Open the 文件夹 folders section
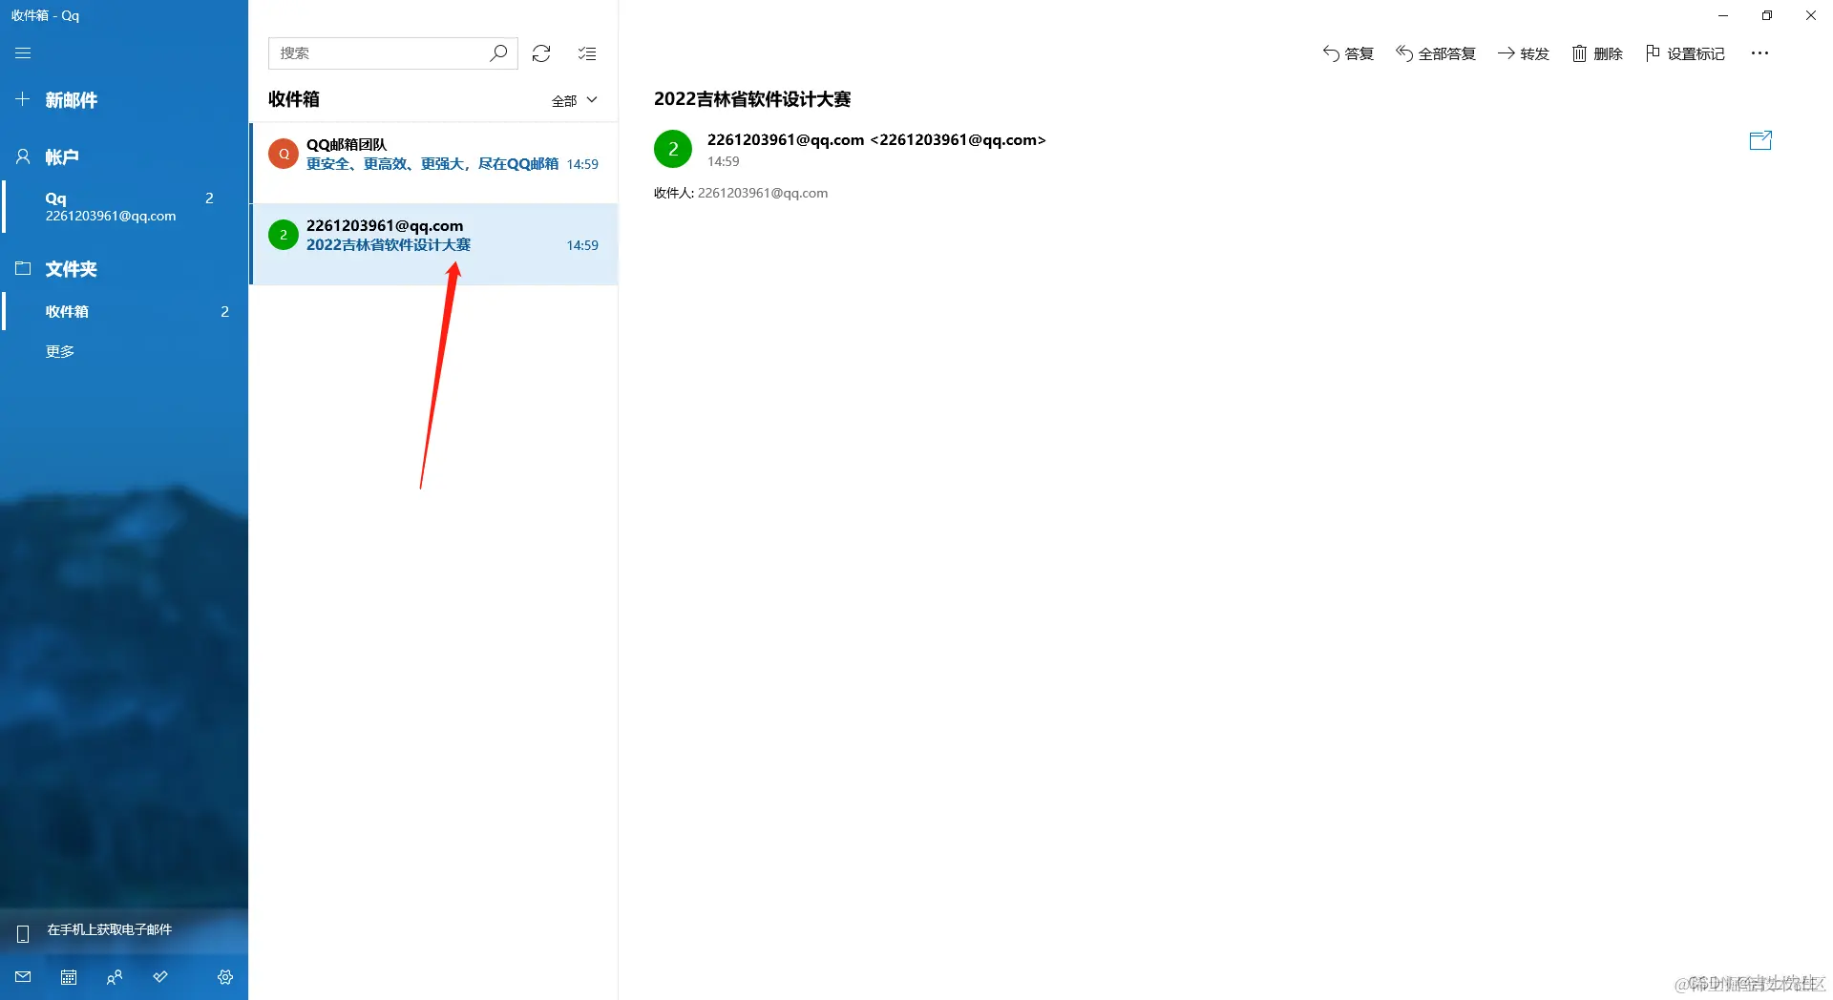This screenshot has height=1000, width=1833. coord(71,269)
